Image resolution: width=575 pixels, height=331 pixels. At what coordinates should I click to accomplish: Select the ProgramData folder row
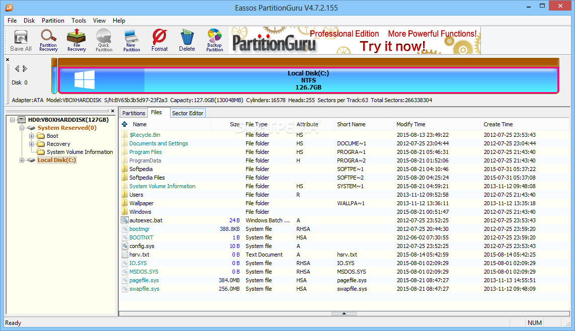[x=344, y=160]
